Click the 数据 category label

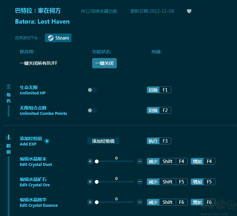9,149
